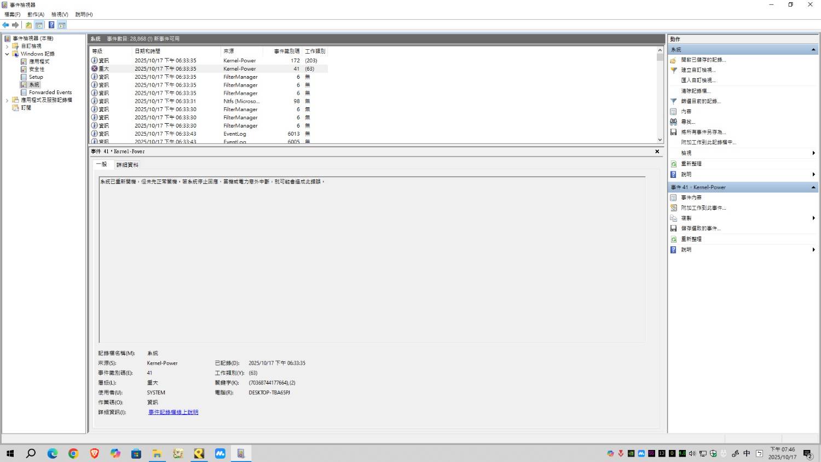The height and width of the screenshot is (462, 821).
Task: Click 建立自訂檢視 funnel action
Action: point(698,70)
